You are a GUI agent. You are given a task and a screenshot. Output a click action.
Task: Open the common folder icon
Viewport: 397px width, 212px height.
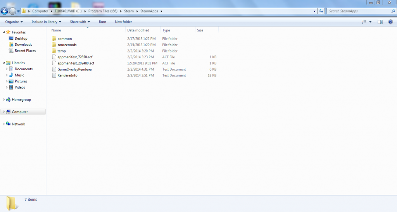point(54,39)
